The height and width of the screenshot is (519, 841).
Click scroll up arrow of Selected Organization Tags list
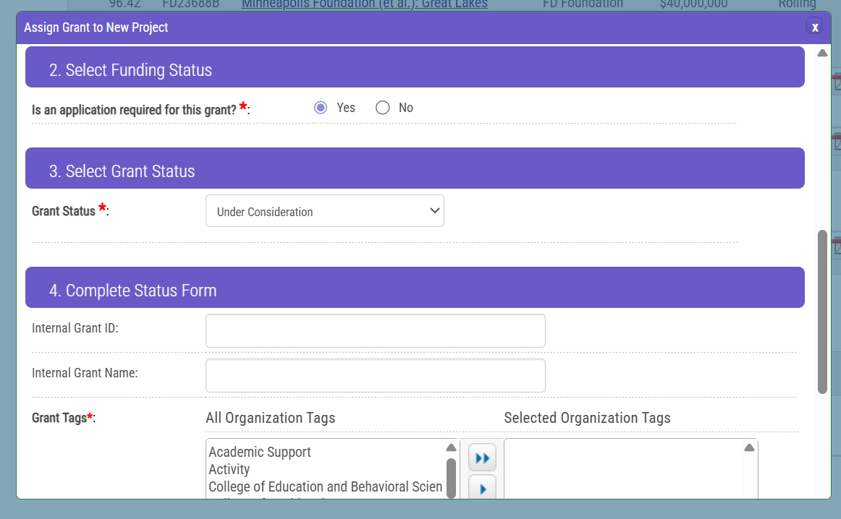(x=749, y=447)
